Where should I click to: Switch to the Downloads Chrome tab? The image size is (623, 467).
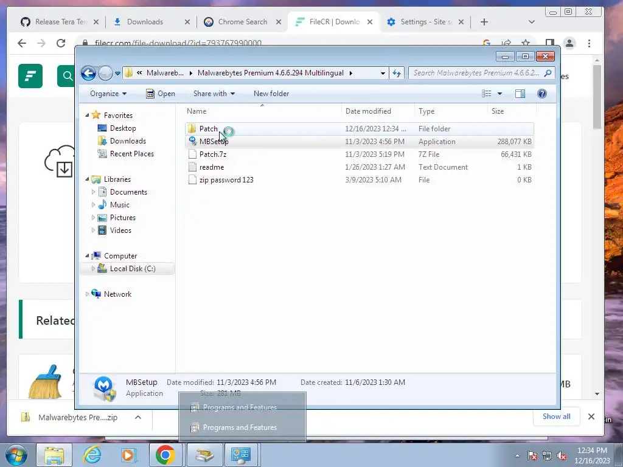point(150,22)
